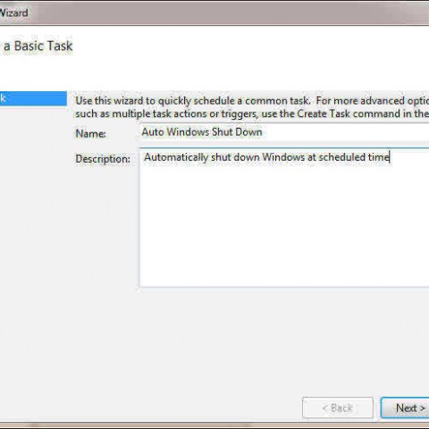Click empty area of Description box
The width and height of the screenshot is (429, 429).
pos(283,230)
